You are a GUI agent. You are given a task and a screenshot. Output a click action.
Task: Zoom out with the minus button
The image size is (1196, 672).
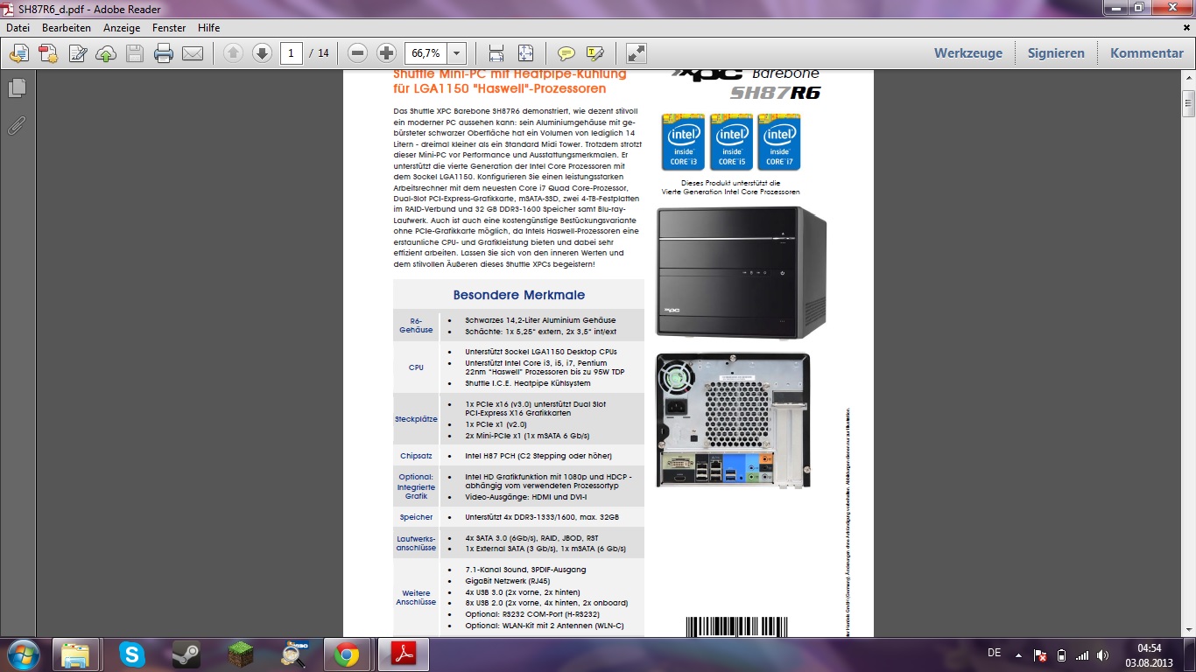[357, 53]
